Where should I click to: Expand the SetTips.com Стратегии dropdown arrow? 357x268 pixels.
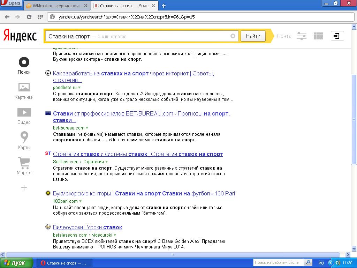point(106,162)
